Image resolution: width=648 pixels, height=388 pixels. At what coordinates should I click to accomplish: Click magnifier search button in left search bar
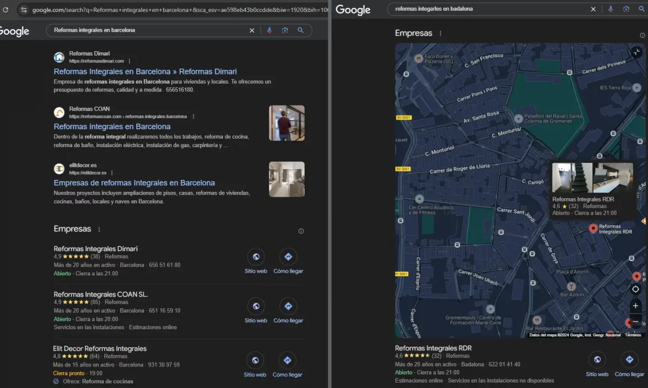tap(301, 30)
